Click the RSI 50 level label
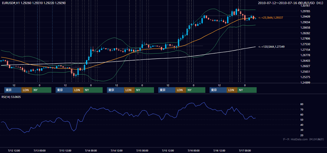327x153 pixels. click(x=302, y=120)
